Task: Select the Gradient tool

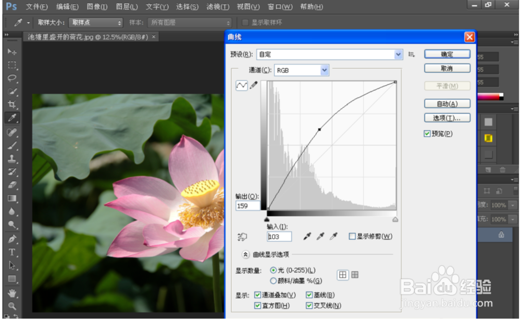Action: coord(12,198)
